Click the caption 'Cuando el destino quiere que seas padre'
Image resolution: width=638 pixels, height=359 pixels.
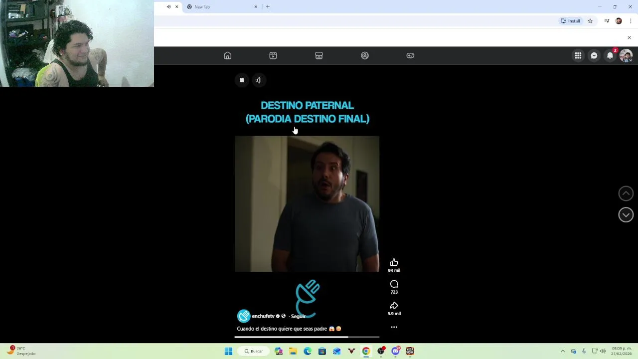tap(282, 329)
